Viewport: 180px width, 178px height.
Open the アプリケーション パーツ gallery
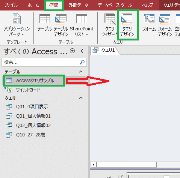click(x=17, y=25)
